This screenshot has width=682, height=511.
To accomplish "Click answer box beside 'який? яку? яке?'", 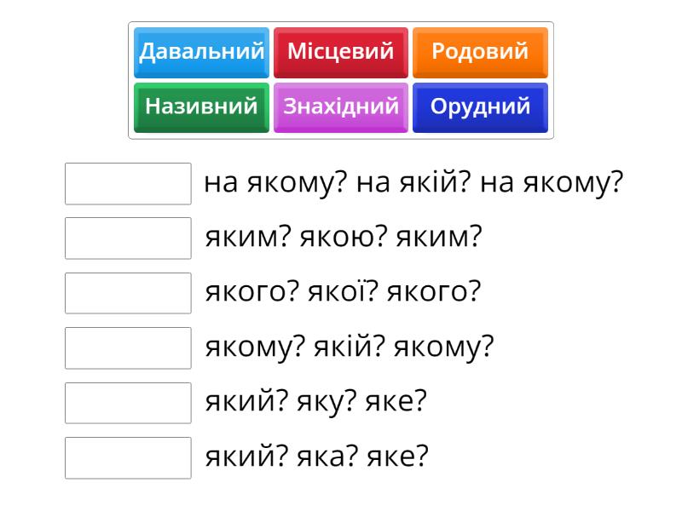I will coord(128,403).
